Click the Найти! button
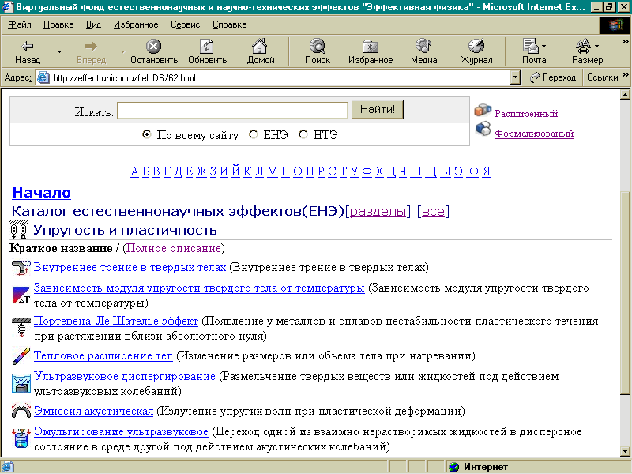The image size is (632, 474). pos(378,110)
